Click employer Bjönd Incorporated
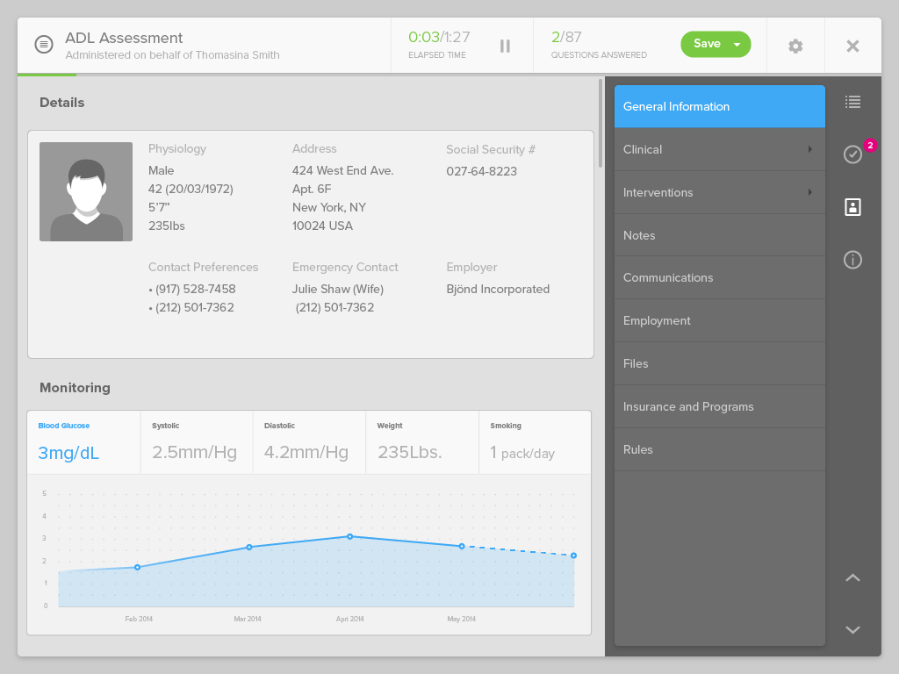This screenshot has width=899, height=674. [x=498, y=290]
